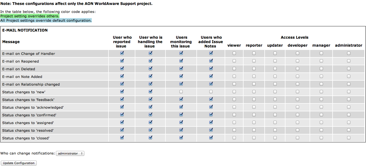The image size is (366, 166).
Task: Uncheck note-adding users for 'E-mail on Note Added'
Action: click(x=211, y=77)
